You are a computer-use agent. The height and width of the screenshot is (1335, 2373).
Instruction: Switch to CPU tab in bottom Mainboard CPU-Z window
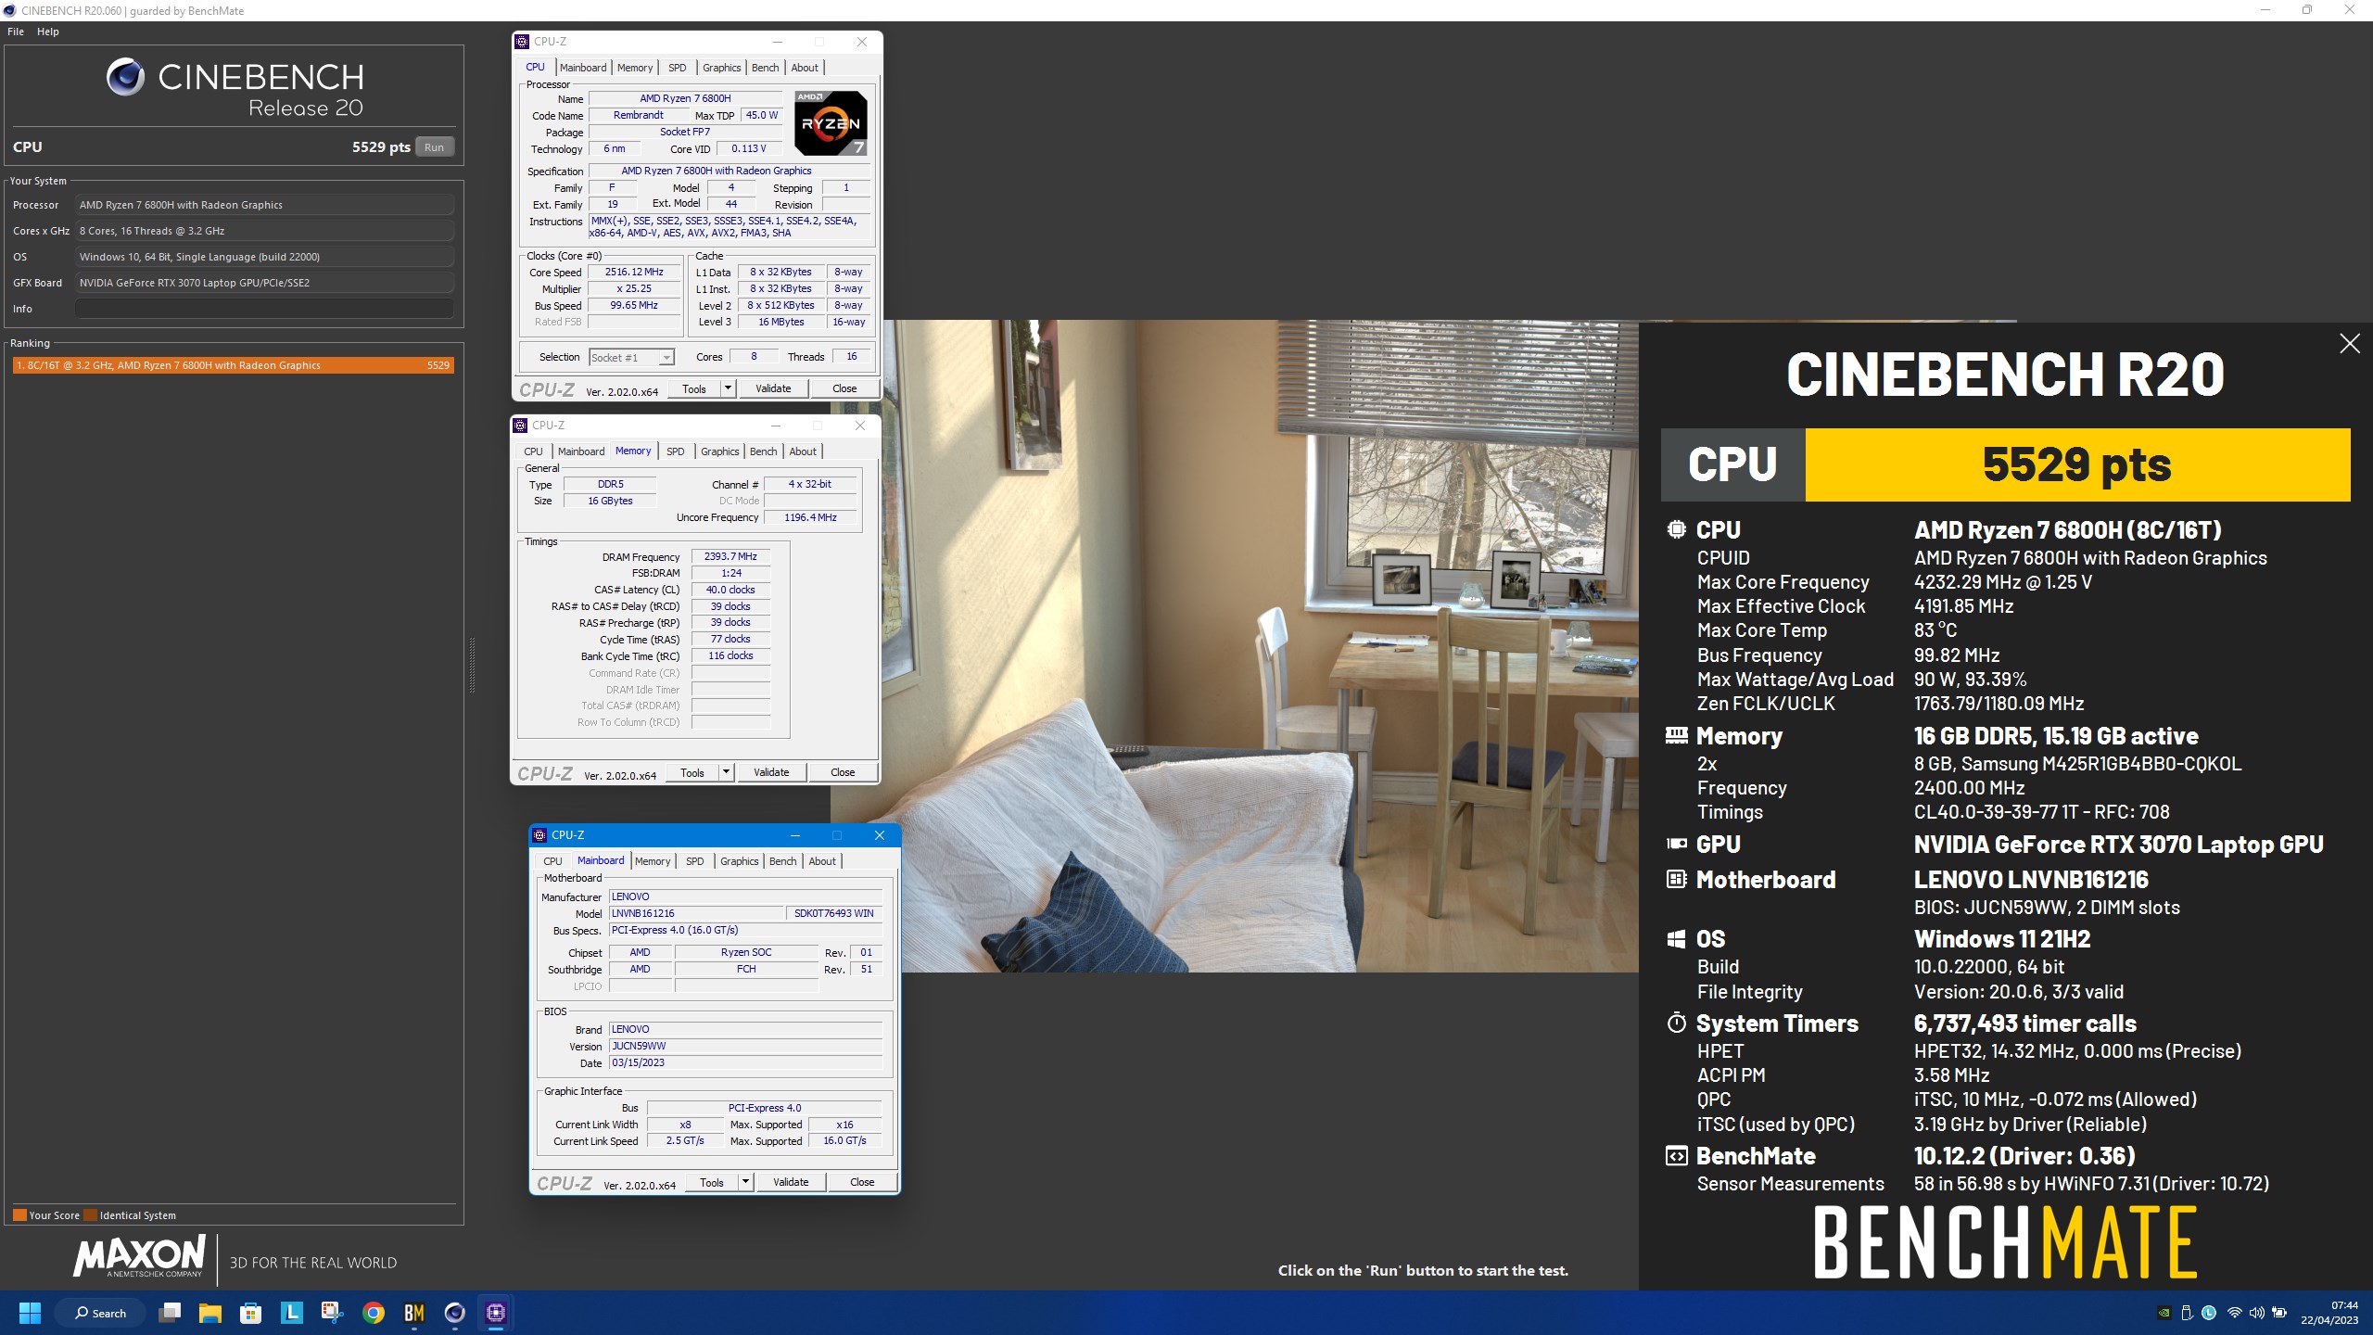click(x=553, y=861)
